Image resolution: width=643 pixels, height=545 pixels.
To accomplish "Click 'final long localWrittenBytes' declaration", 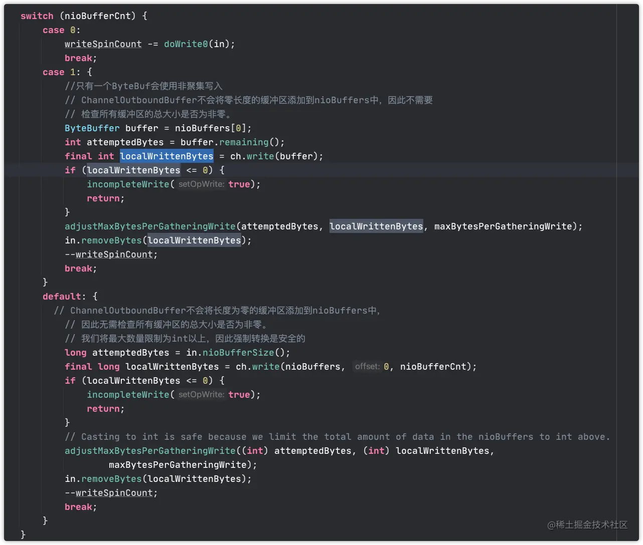I will 142,367.
